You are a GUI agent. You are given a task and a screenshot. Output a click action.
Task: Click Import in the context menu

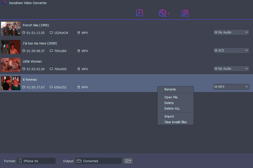tap(169, 117)
